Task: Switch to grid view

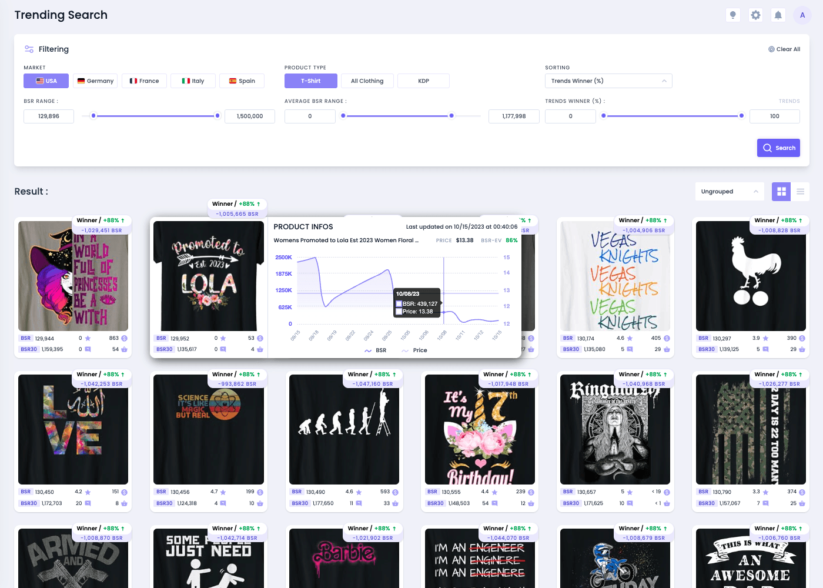Action: point(781,192)
